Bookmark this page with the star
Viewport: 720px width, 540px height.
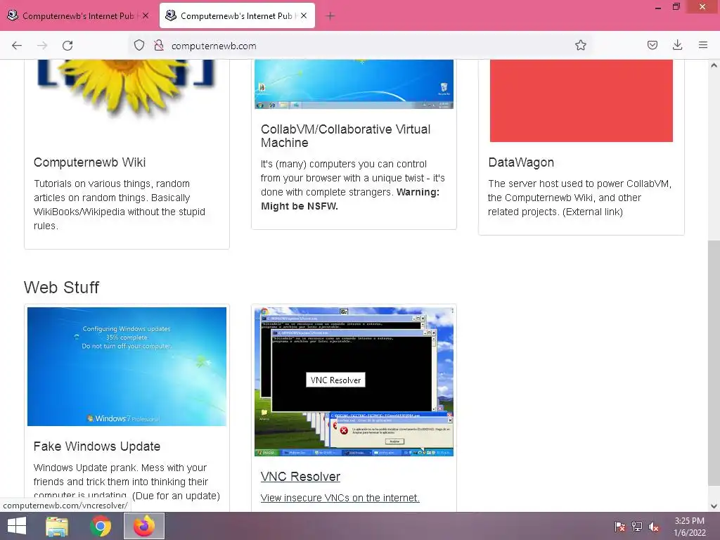coord(580,45)
